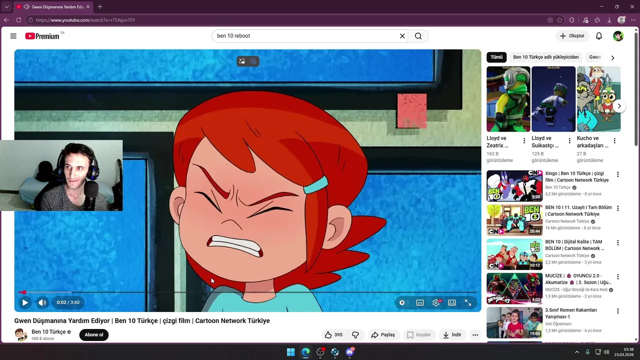Reload page with browser refresh icon
640x360 pixels.
[18, 20]
